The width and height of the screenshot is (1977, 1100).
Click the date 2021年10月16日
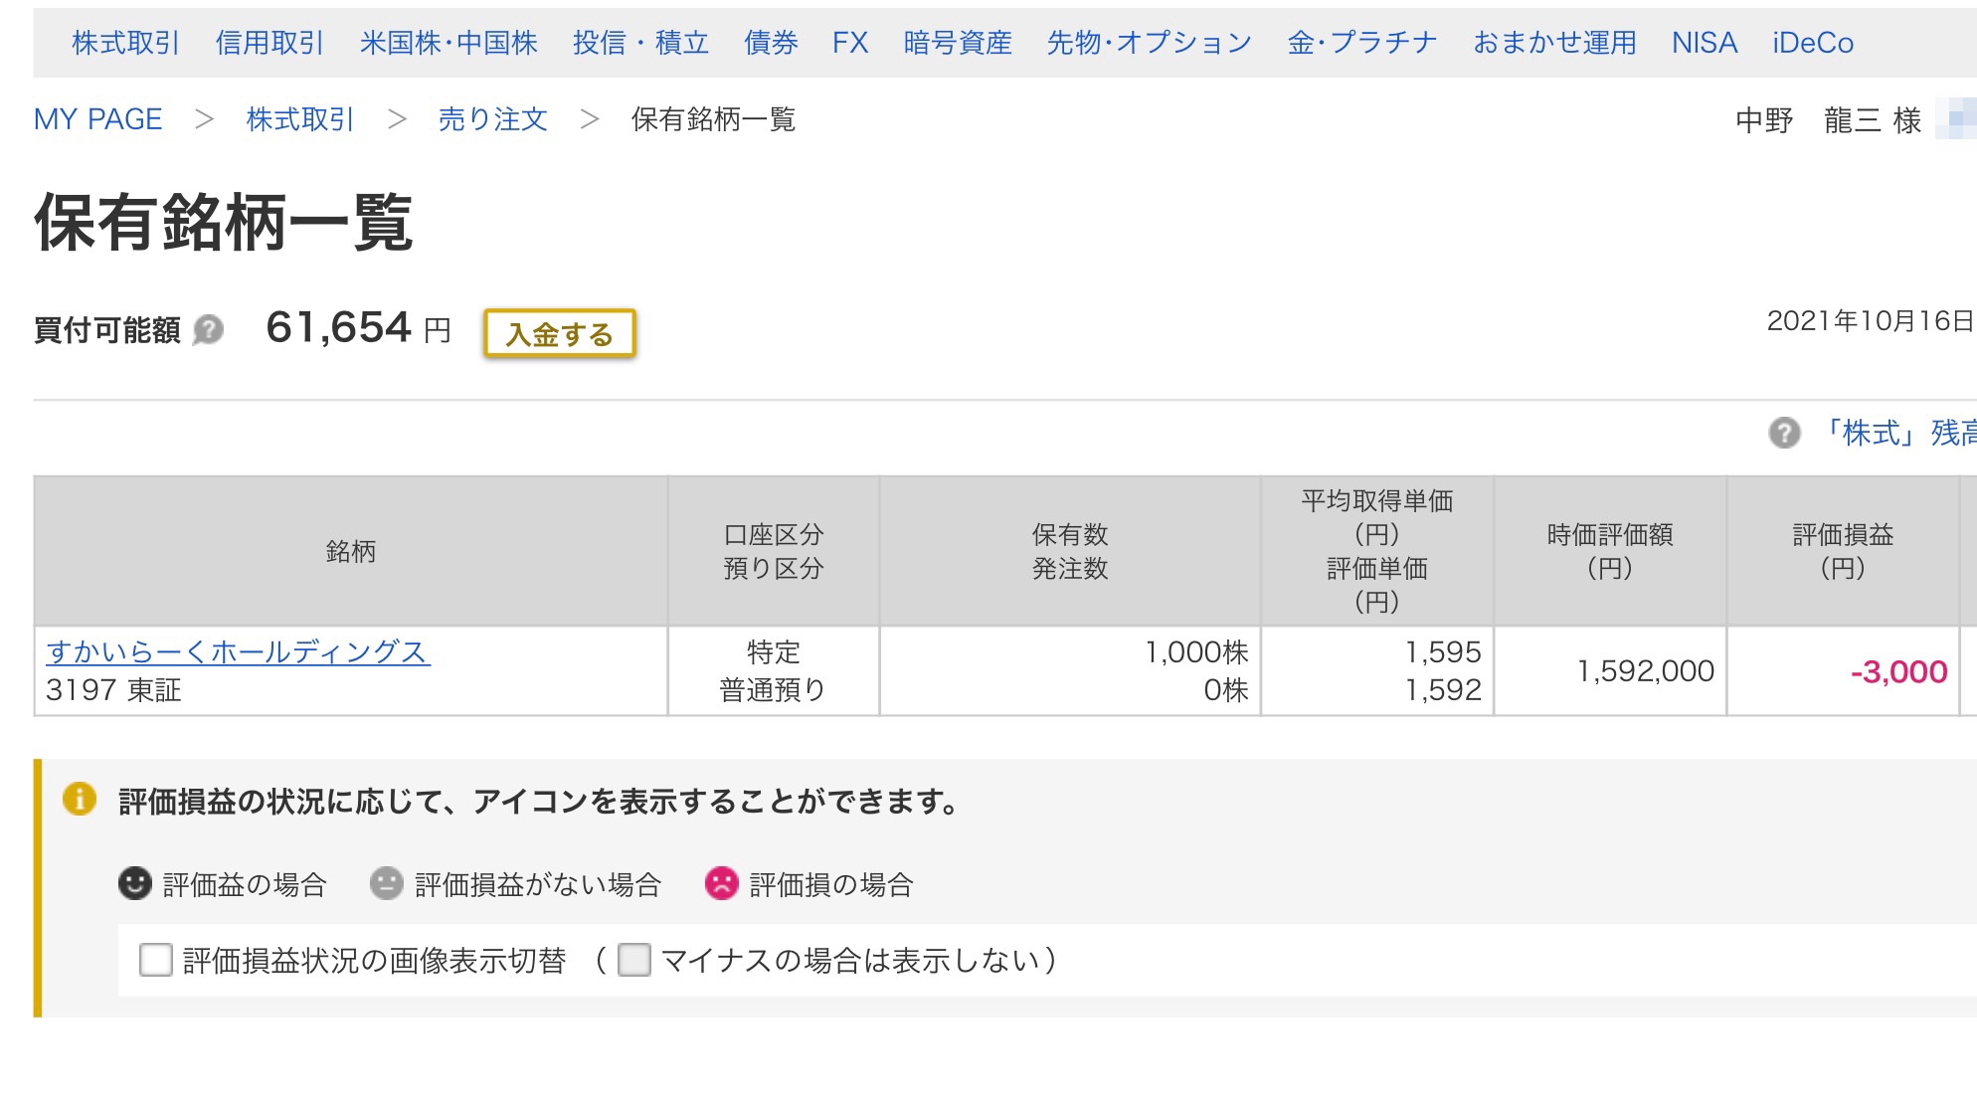click(x=1871, y=320)
